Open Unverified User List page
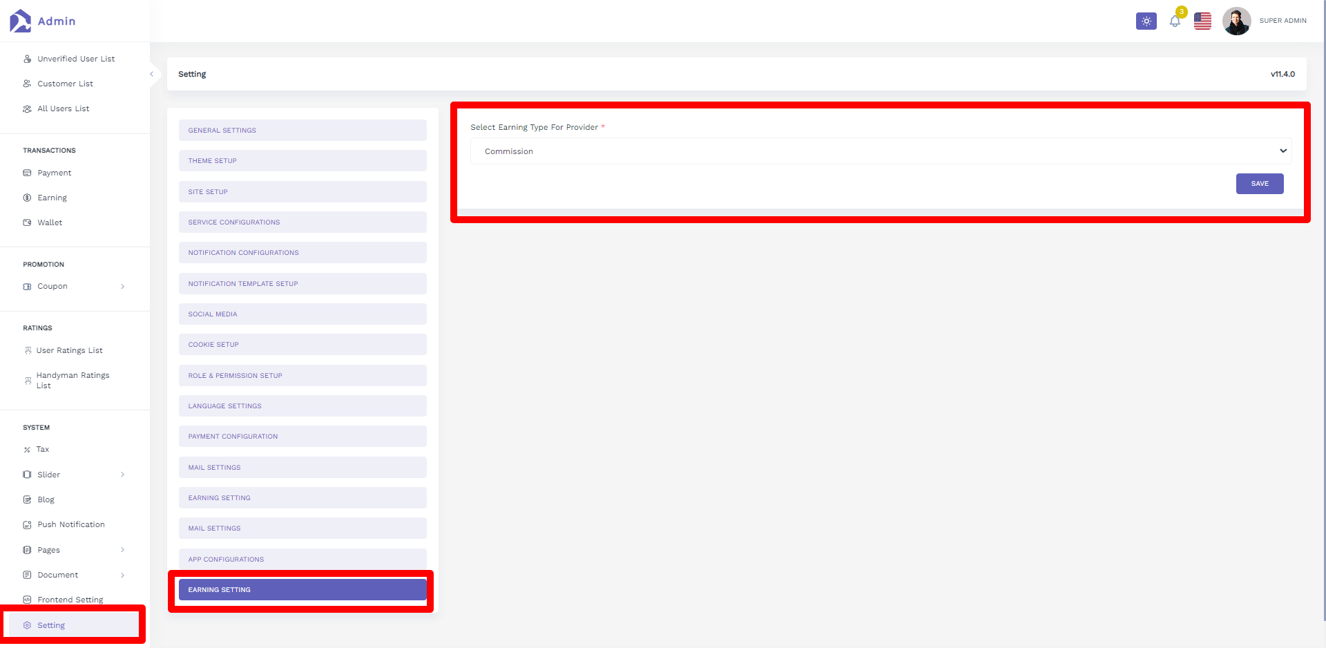 point(76,59)
